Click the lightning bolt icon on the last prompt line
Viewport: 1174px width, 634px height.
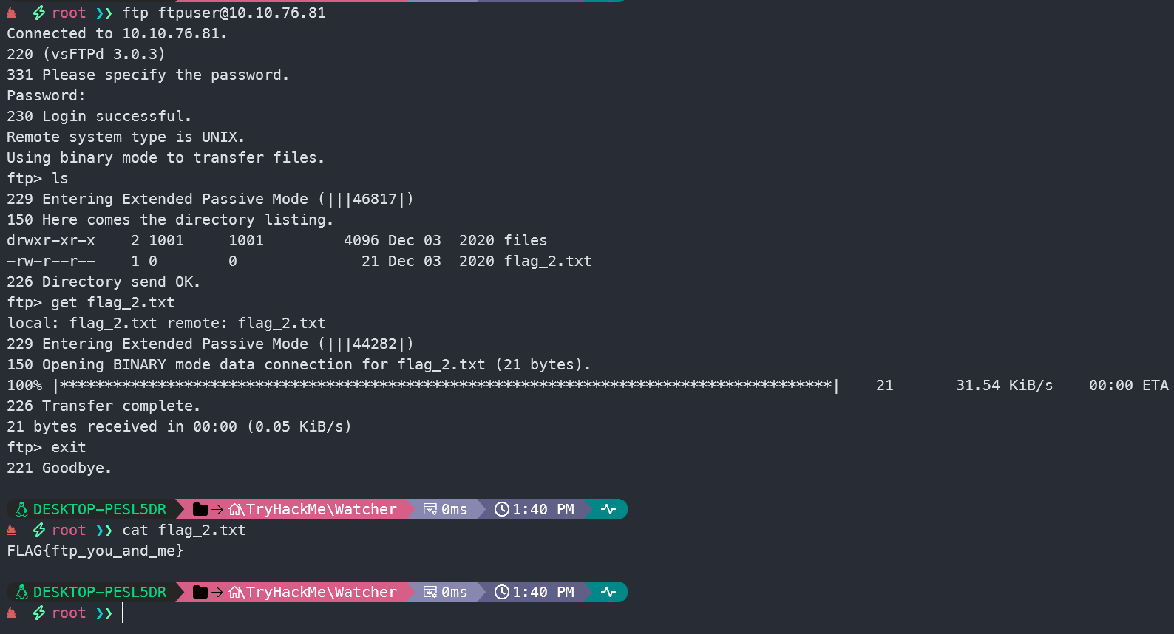(39, 613)
